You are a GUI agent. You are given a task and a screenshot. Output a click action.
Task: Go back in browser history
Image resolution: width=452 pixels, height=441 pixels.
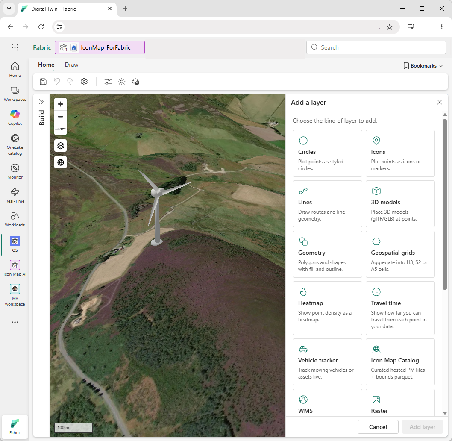point(10,27)
